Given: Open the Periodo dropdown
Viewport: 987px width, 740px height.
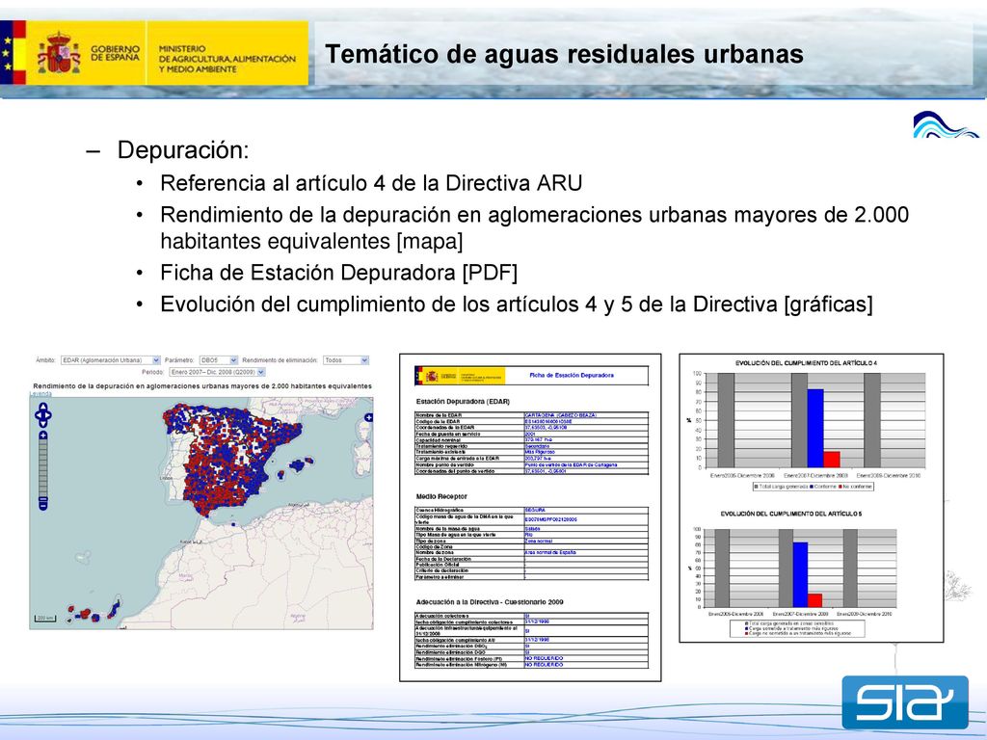Looking at the screenshot, I should (217, 373).
